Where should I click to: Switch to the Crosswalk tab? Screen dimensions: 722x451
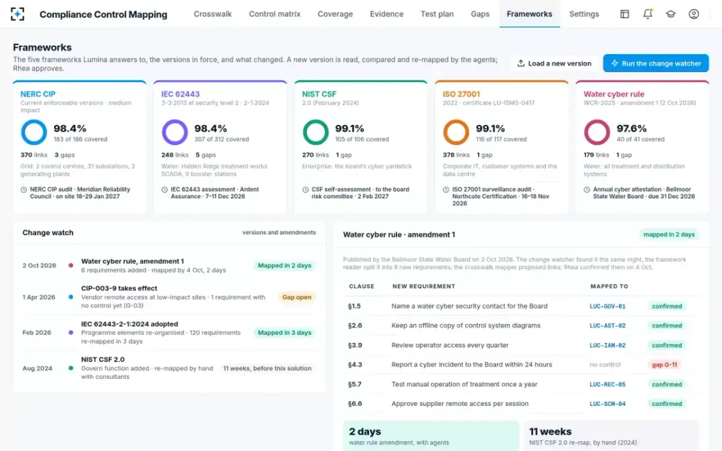pyautogui.click(x=212, y=14)
